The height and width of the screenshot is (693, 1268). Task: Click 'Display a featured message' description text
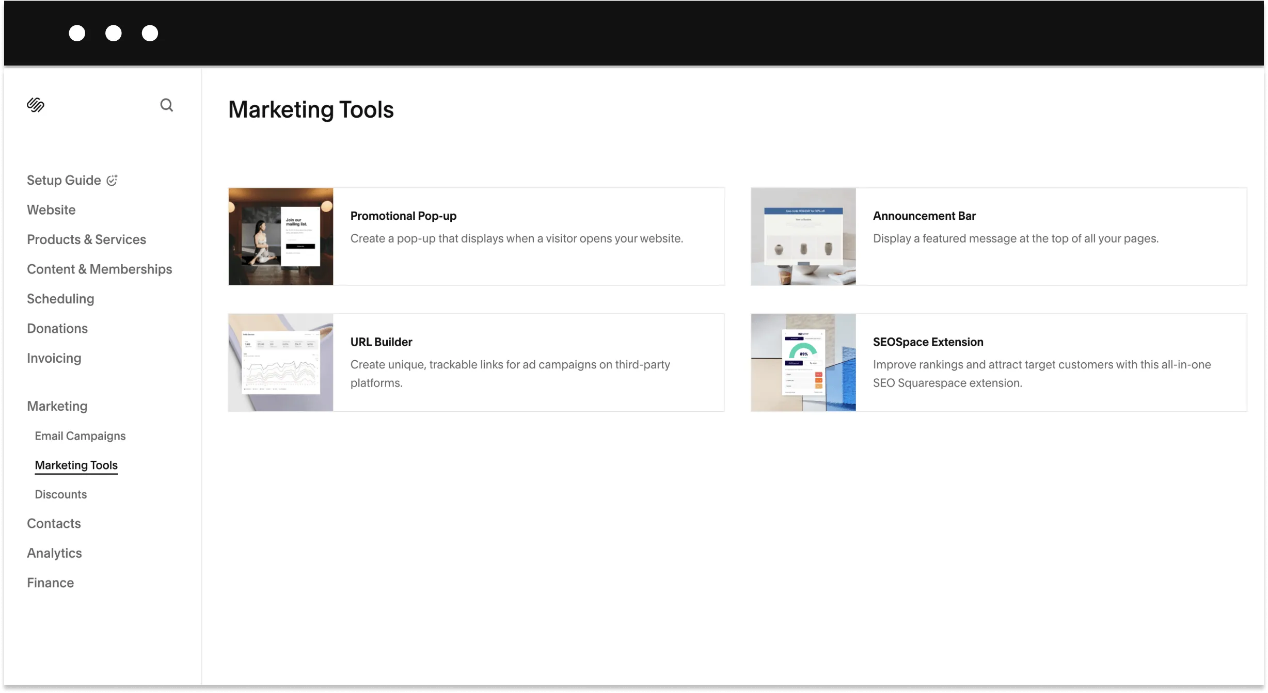(1016, 238)
